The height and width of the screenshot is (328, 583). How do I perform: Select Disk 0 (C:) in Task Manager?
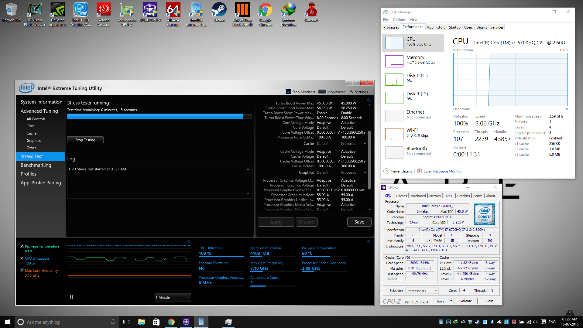pyautogui.click(x=413, y=79)
